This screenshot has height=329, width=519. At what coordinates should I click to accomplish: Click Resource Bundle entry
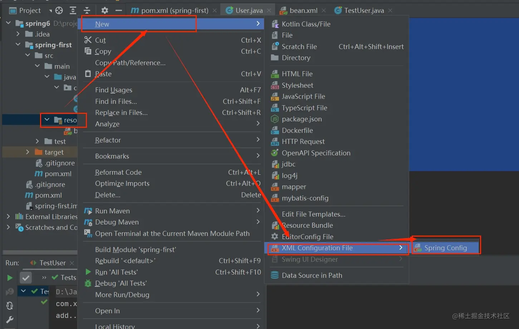point(307,225)
